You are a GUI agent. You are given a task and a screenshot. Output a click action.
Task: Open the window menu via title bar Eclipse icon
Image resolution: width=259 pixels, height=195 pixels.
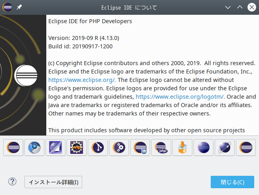point(7,7)
